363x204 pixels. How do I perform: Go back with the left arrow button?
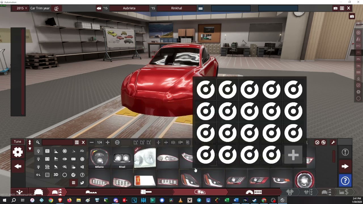coord(18,167)
